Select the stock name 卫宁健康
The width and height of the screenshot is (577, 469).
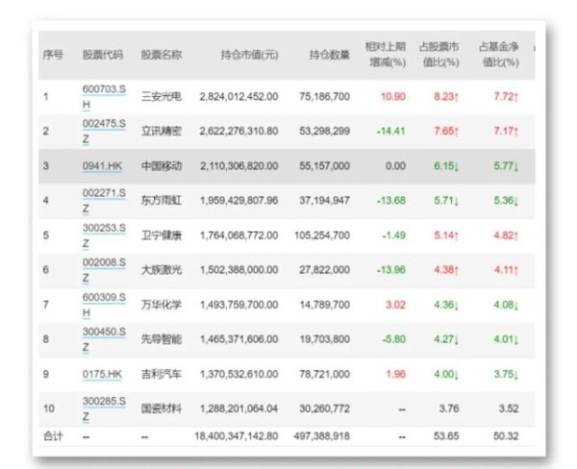click(162, 235)
